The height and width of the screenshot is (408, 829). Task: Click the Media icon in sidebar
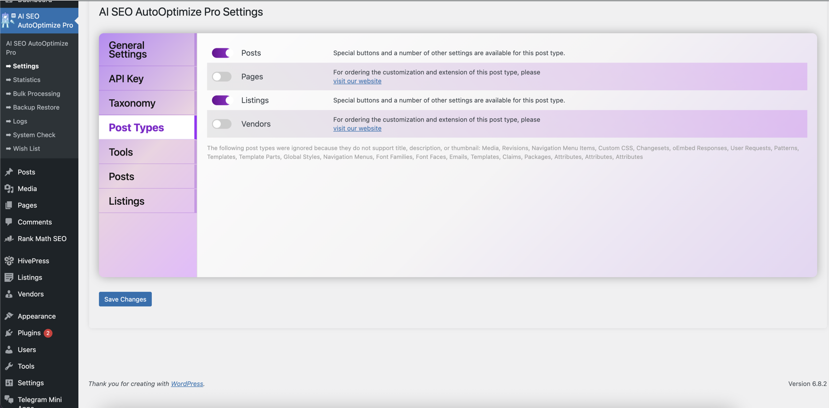(9, 189)
